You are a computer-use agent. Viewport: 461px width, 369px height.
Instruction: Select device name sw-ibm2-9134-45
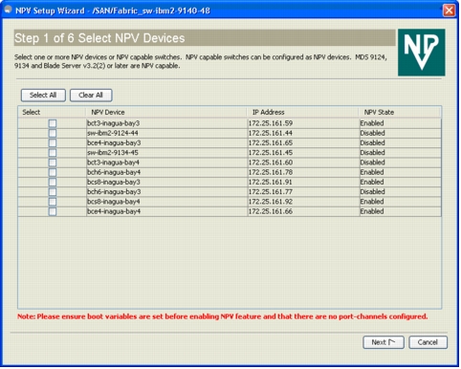pos(113,153)
